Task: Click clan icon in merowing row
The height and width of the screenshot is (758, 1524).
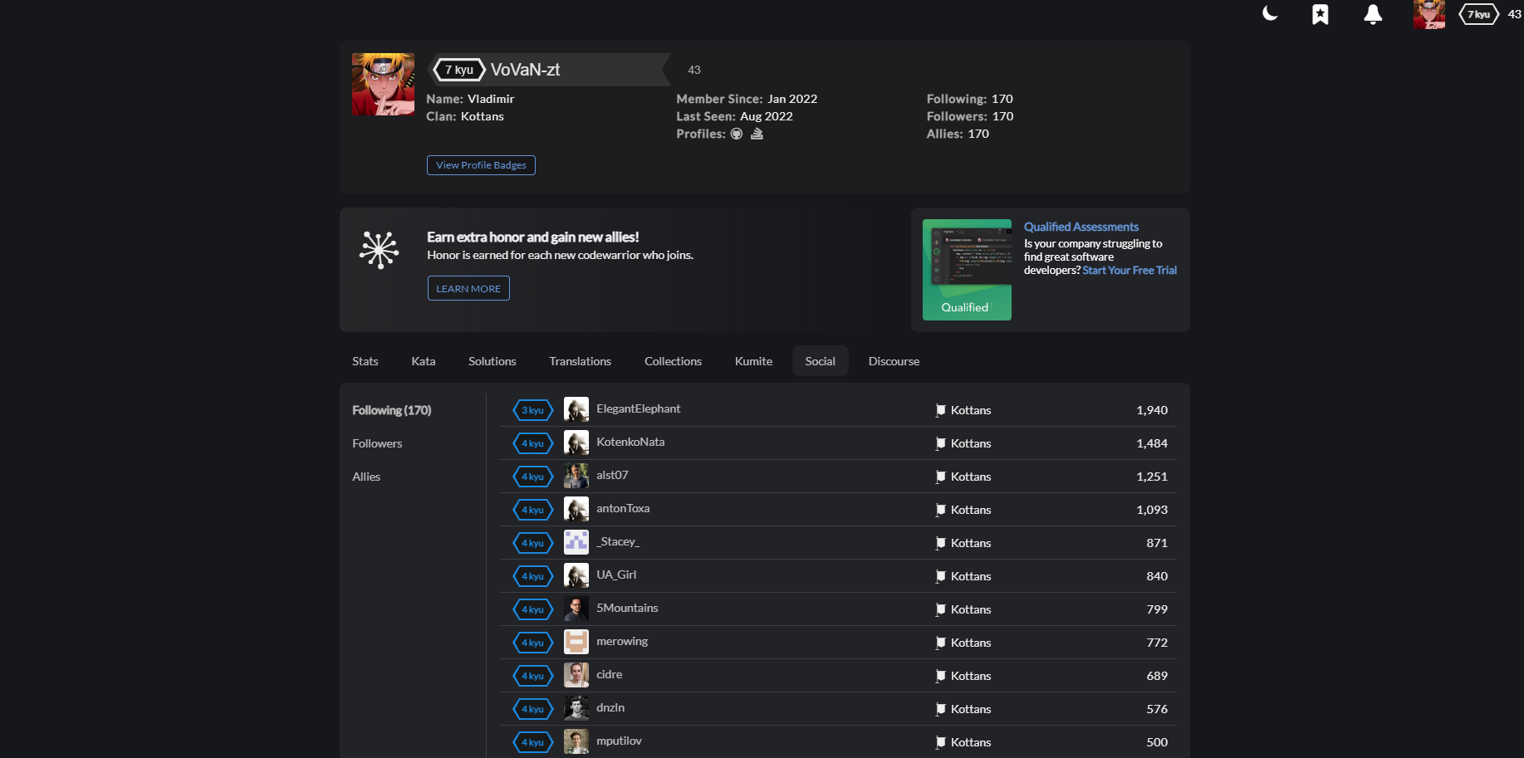Action: 940,643
